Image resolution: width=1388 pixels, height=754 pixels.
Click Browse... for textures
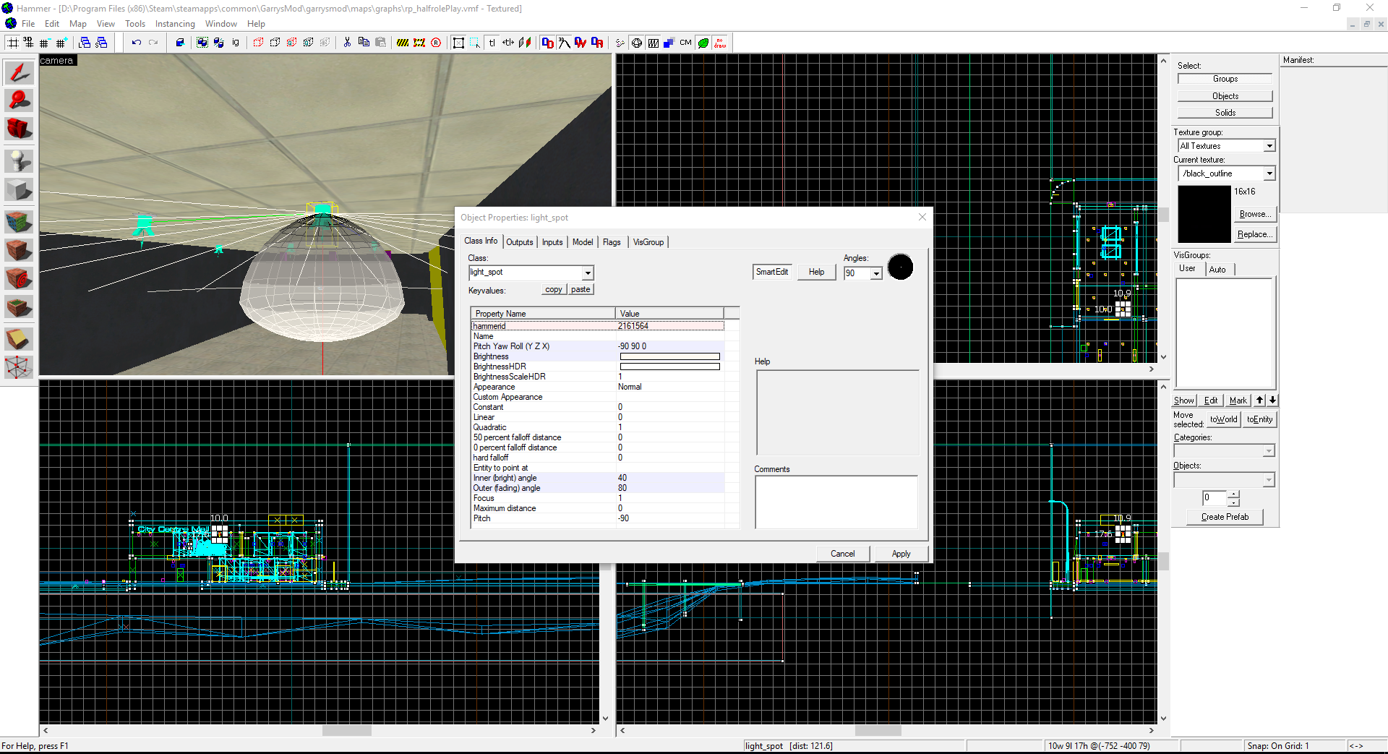1255,214
